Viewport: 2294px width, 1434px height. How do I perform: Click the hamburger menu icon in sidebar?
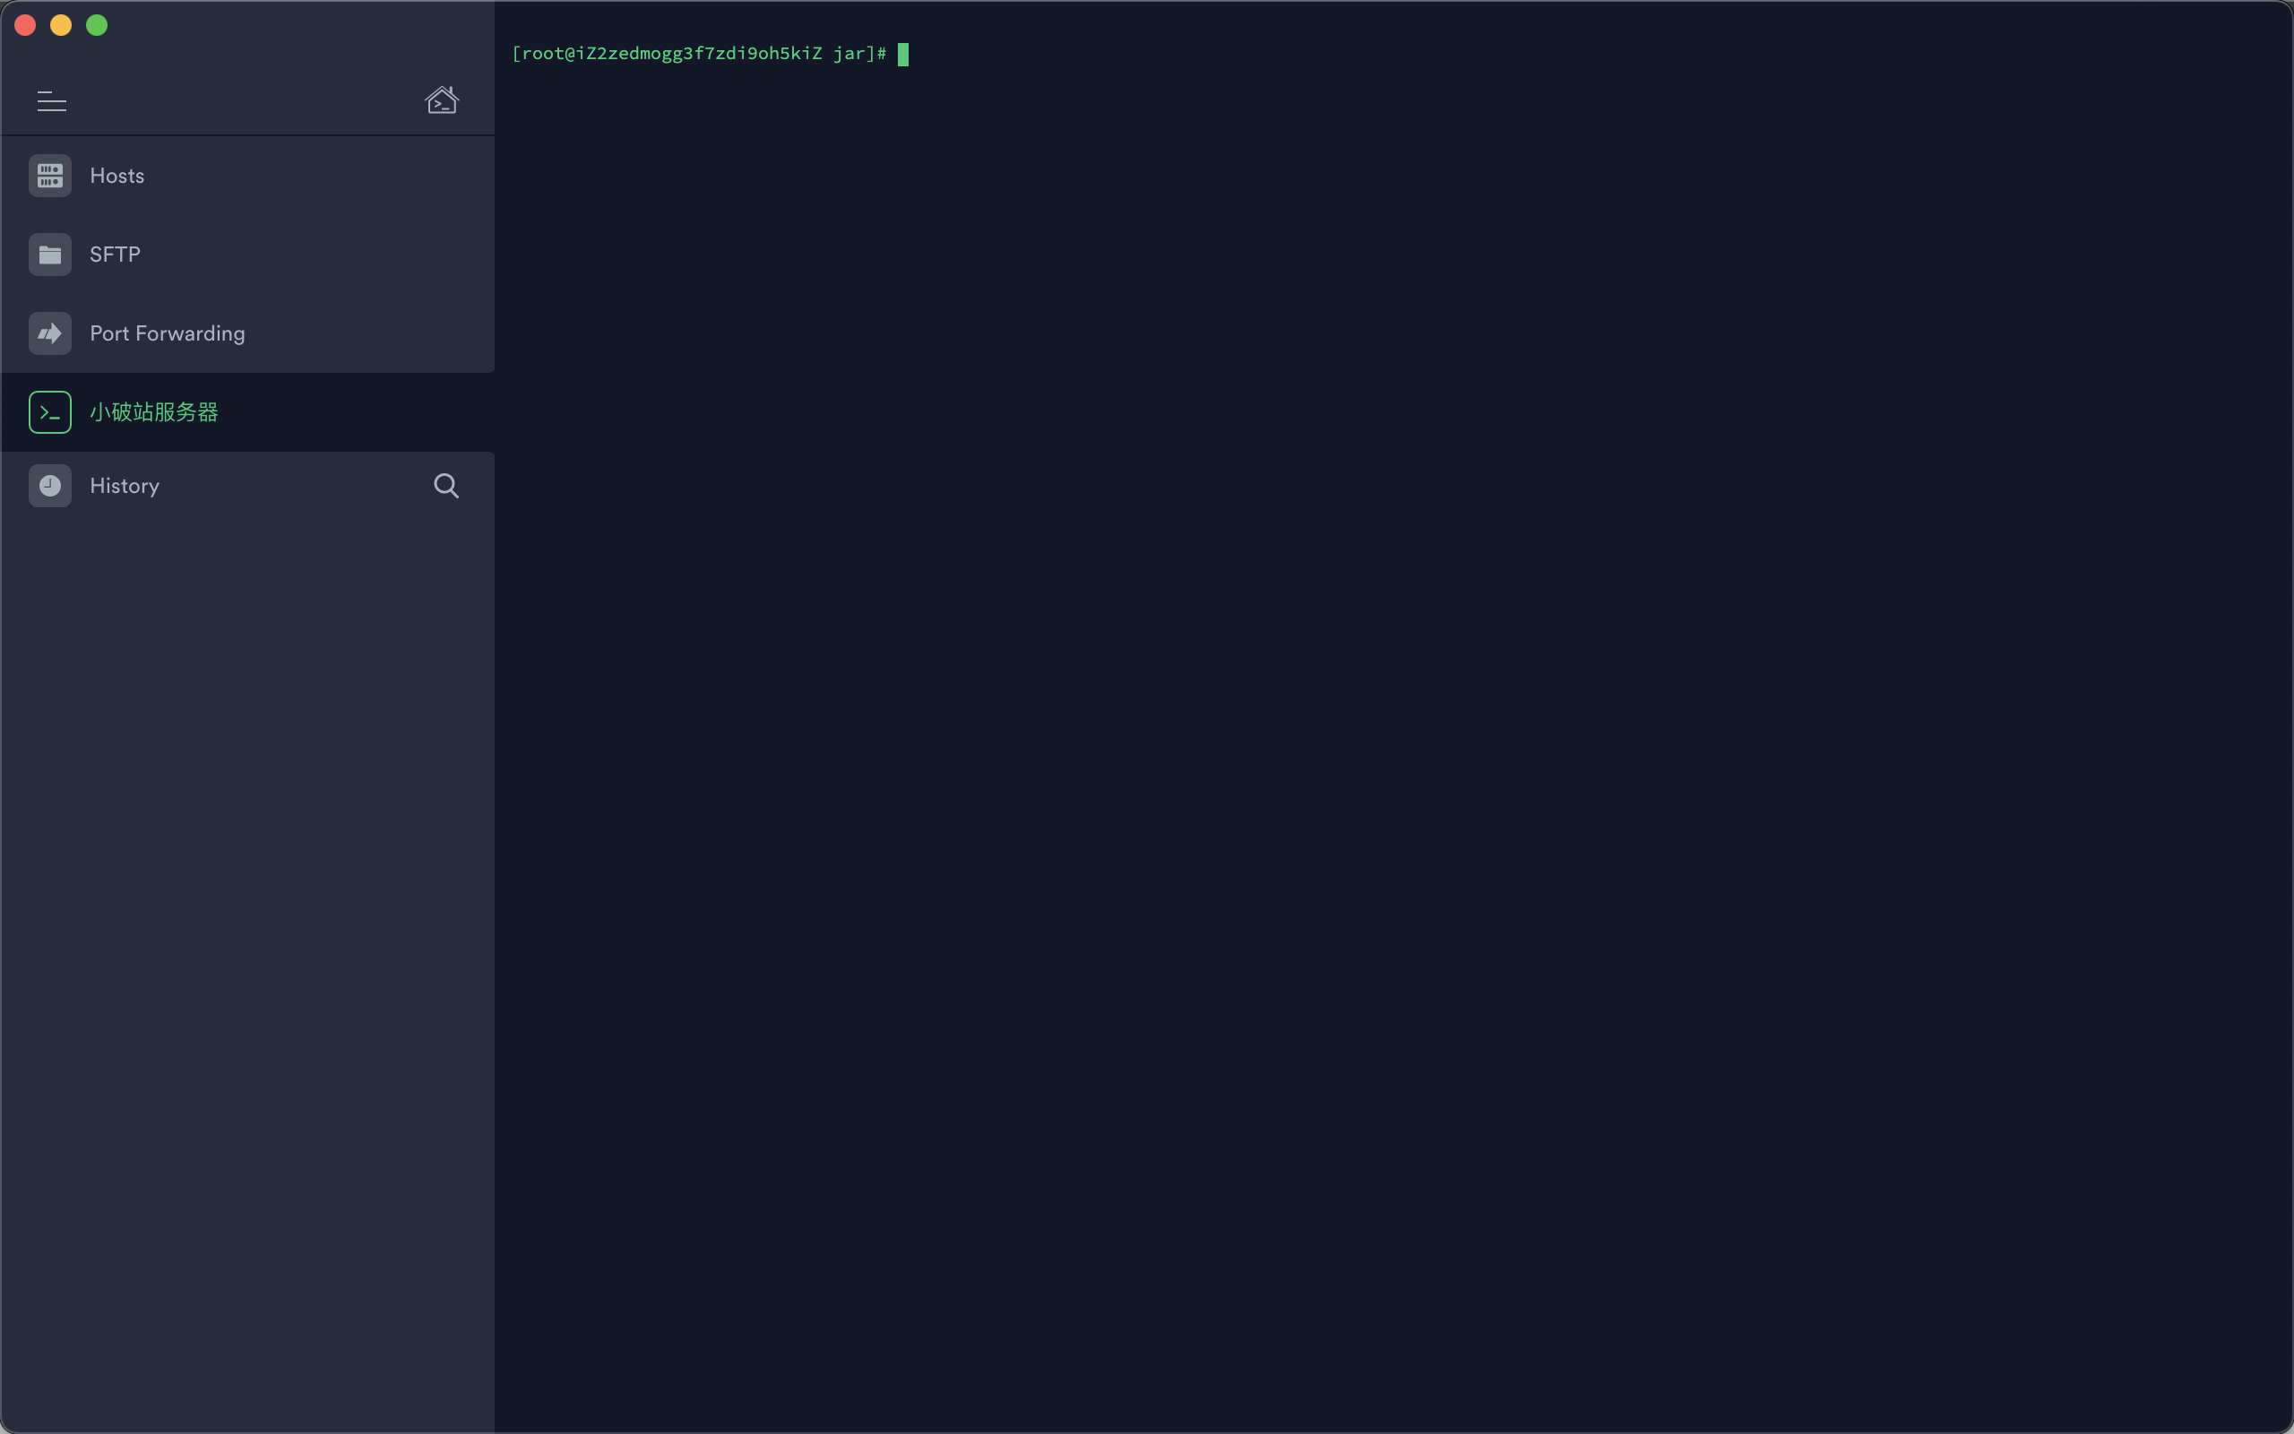click(51, 100)
